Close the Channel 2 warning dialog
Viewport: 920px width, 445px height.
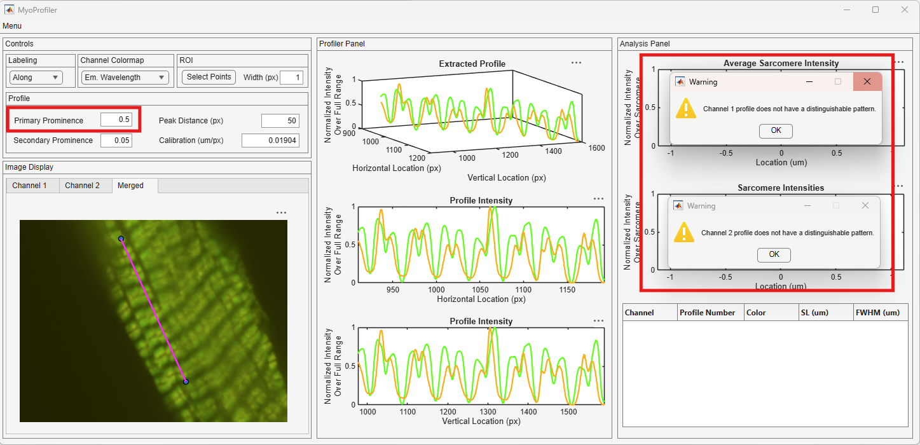(865, 205)
